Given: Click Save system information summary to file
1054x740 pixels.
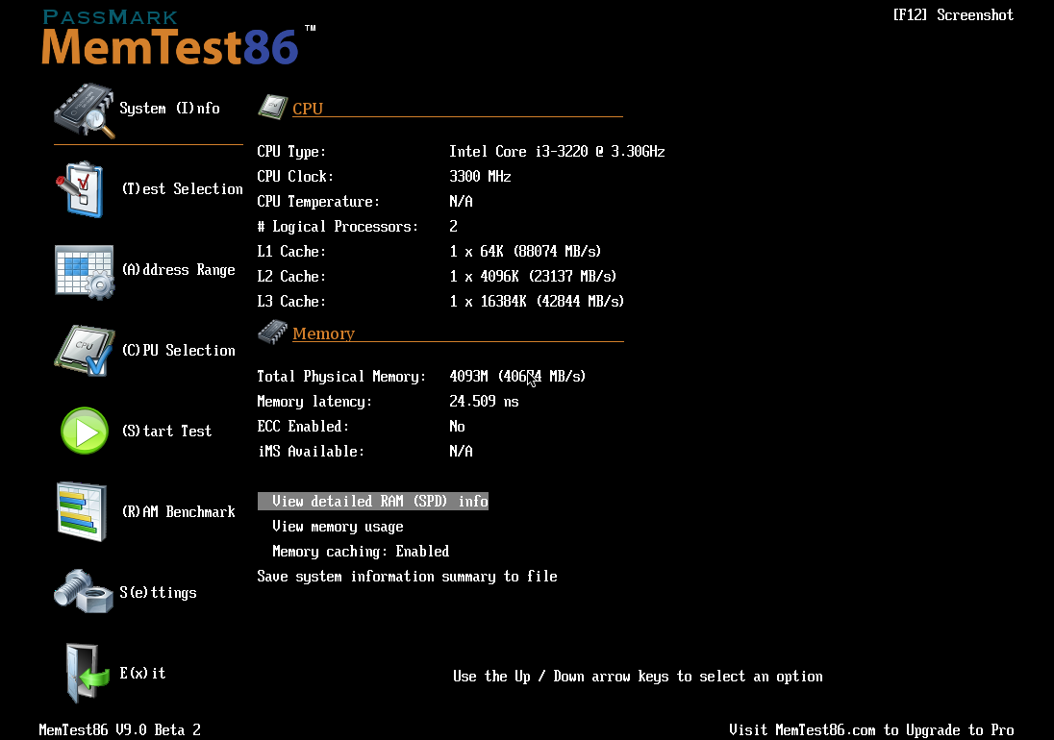Looking at the screenshot, I should [x=408, y=577].
